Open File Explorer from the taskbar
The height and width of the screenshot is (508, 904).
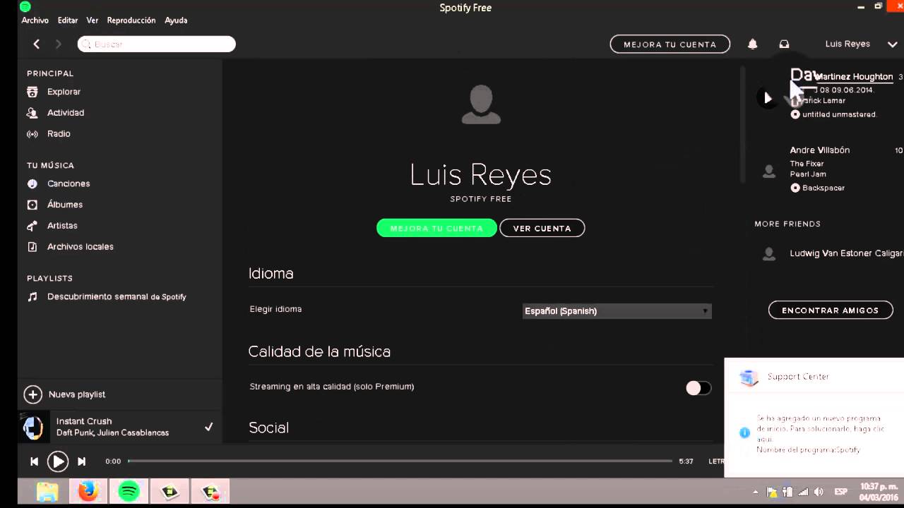tap(47, 492)
